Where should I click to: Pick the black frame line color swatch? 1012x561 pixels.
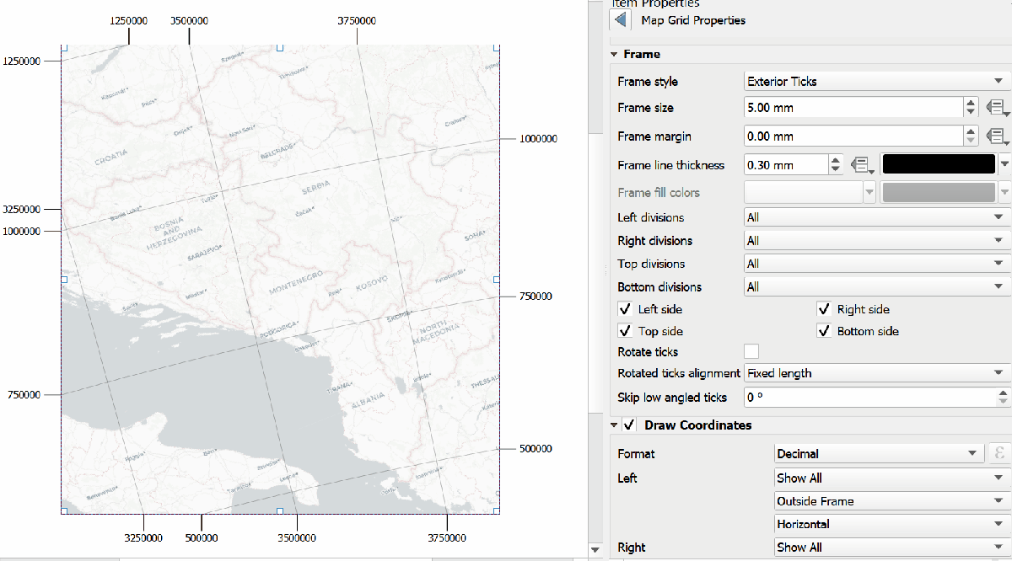click(x=938, y=164)
